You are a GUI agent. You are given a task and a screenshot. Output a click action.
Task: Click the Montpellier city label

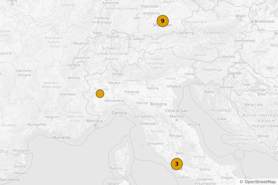pyautogui.click(x=37, y=125)
